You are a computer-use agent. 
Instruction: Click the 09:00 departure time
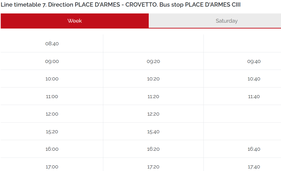52,61
